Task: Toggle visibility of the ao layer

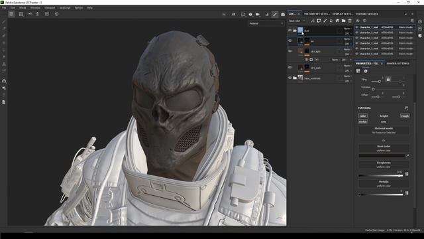Action: [x=290, y=40]
